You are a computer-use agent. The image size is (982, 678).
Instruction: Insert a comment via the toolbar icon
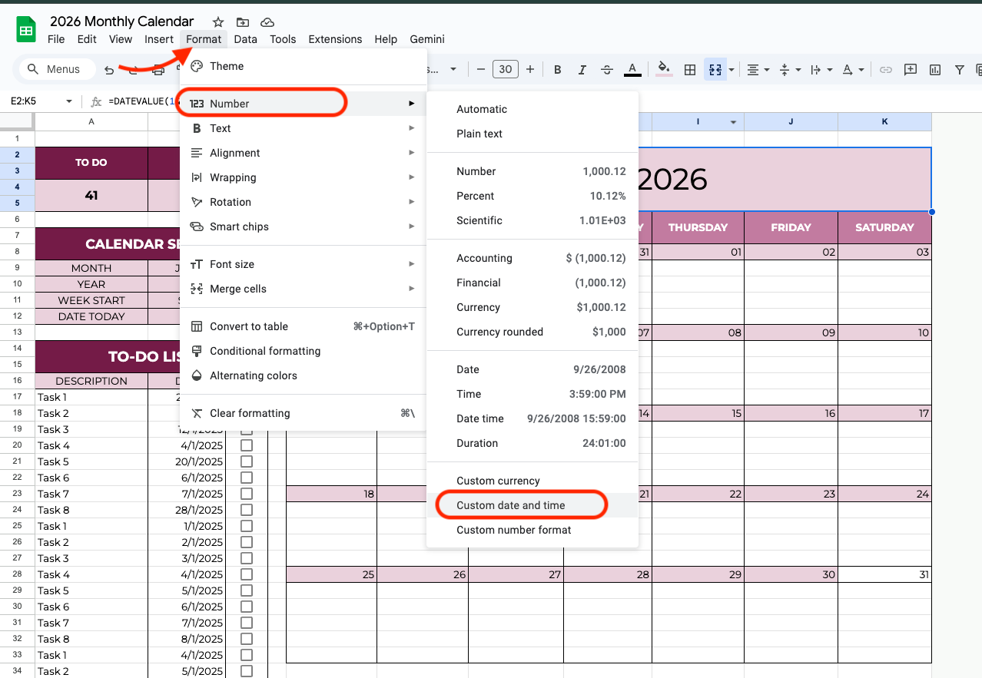point(910,69)
